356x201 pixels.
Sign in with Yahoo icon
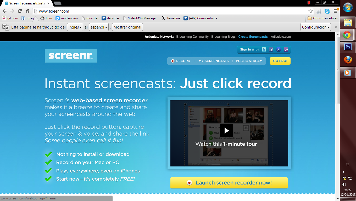click(286, 49)
